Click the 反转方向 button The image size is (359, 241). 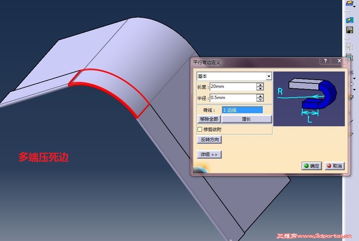(x=210, y=139)
